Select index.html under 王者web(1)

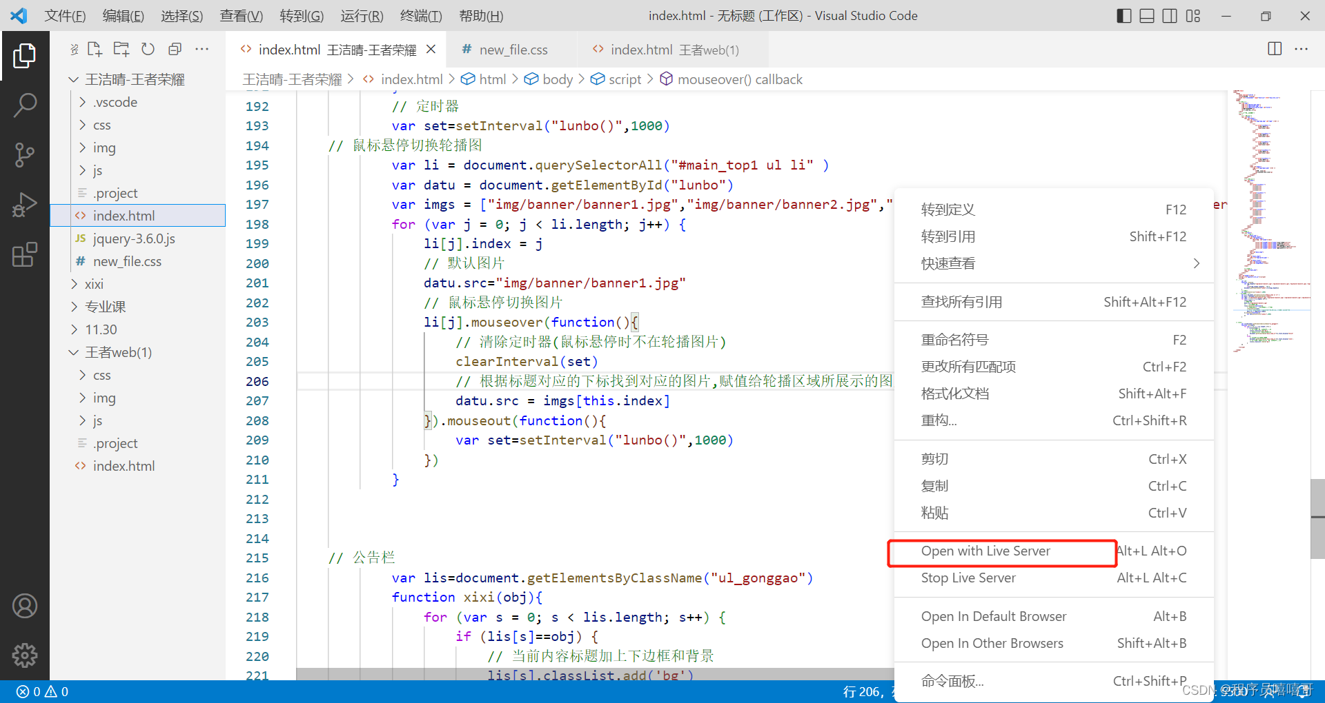(138, 466)
